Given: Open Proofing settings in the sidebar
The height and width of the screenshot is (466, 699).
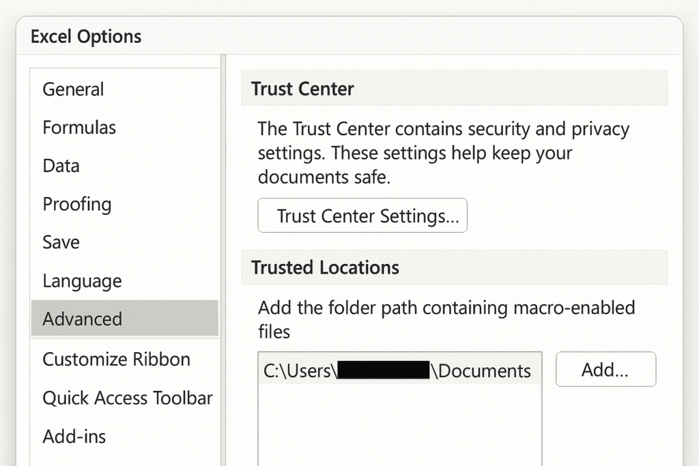Looking at the screenshot, I should pos(76,204).
